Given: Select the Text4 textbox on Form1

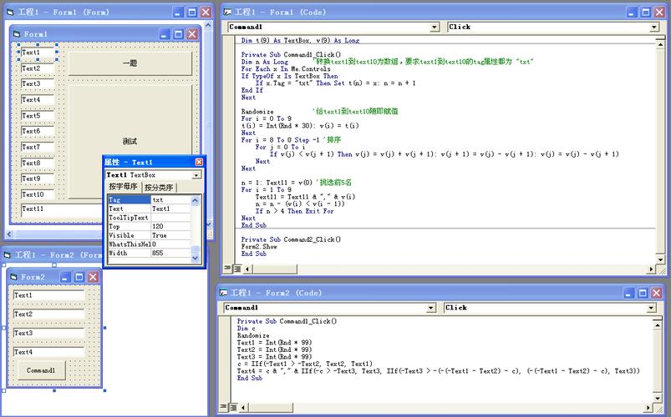Looking at the screenshot, I should 38,99.
